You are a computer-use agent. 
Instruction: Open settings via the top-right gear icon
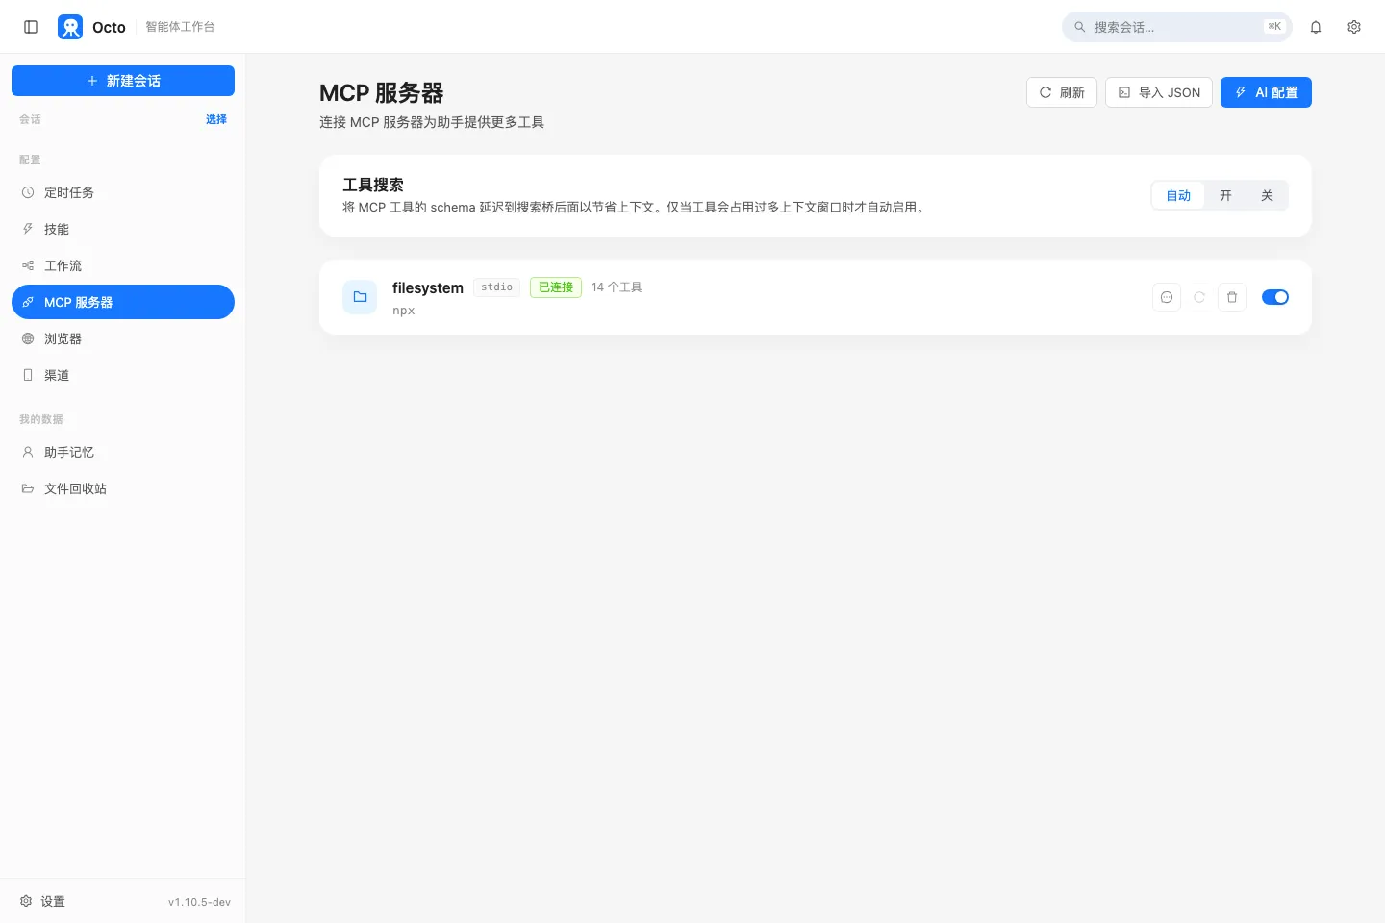tap(1354, 27)
